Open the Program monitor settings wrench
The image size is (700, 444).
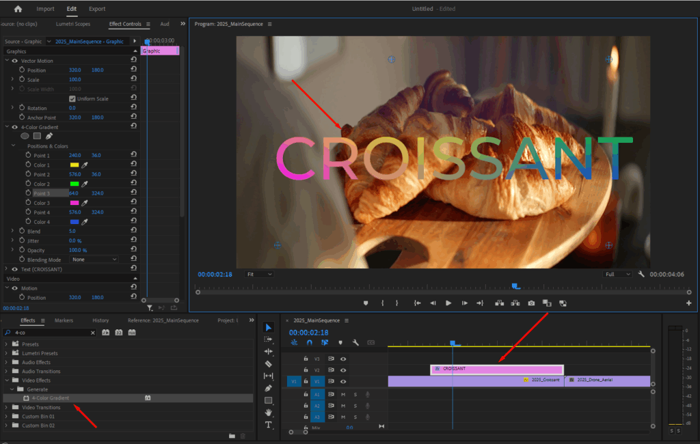point(641,274)
